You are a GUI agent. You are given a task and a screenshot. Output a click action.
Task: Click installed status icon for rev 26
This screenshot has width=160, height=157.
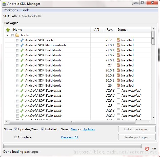(x=118, y=85)
